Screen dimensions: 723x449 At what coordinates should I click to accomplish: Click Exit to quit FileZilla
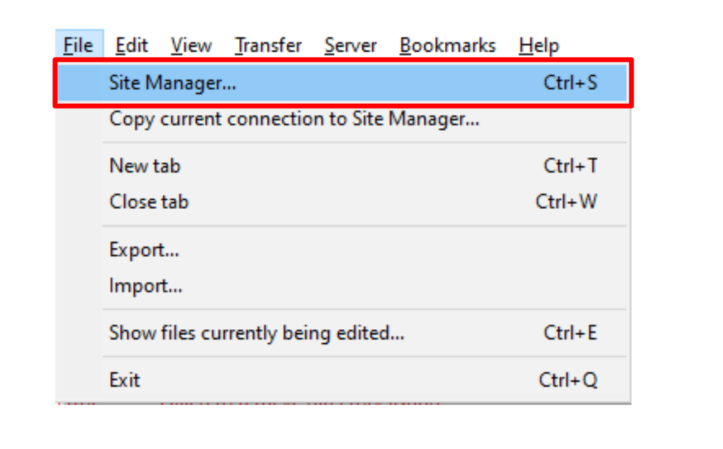pos(125,379)
